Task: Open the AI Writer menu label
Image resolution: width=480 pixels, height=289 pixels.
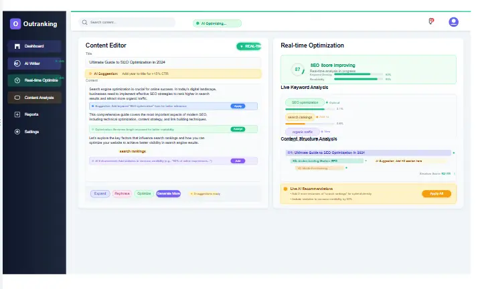Action: [x=32, y=64]
